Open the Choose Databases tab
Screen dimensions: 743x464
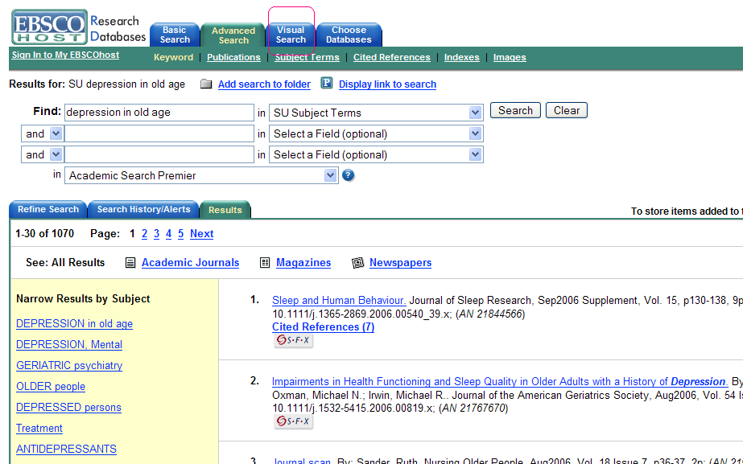point(349,35)
